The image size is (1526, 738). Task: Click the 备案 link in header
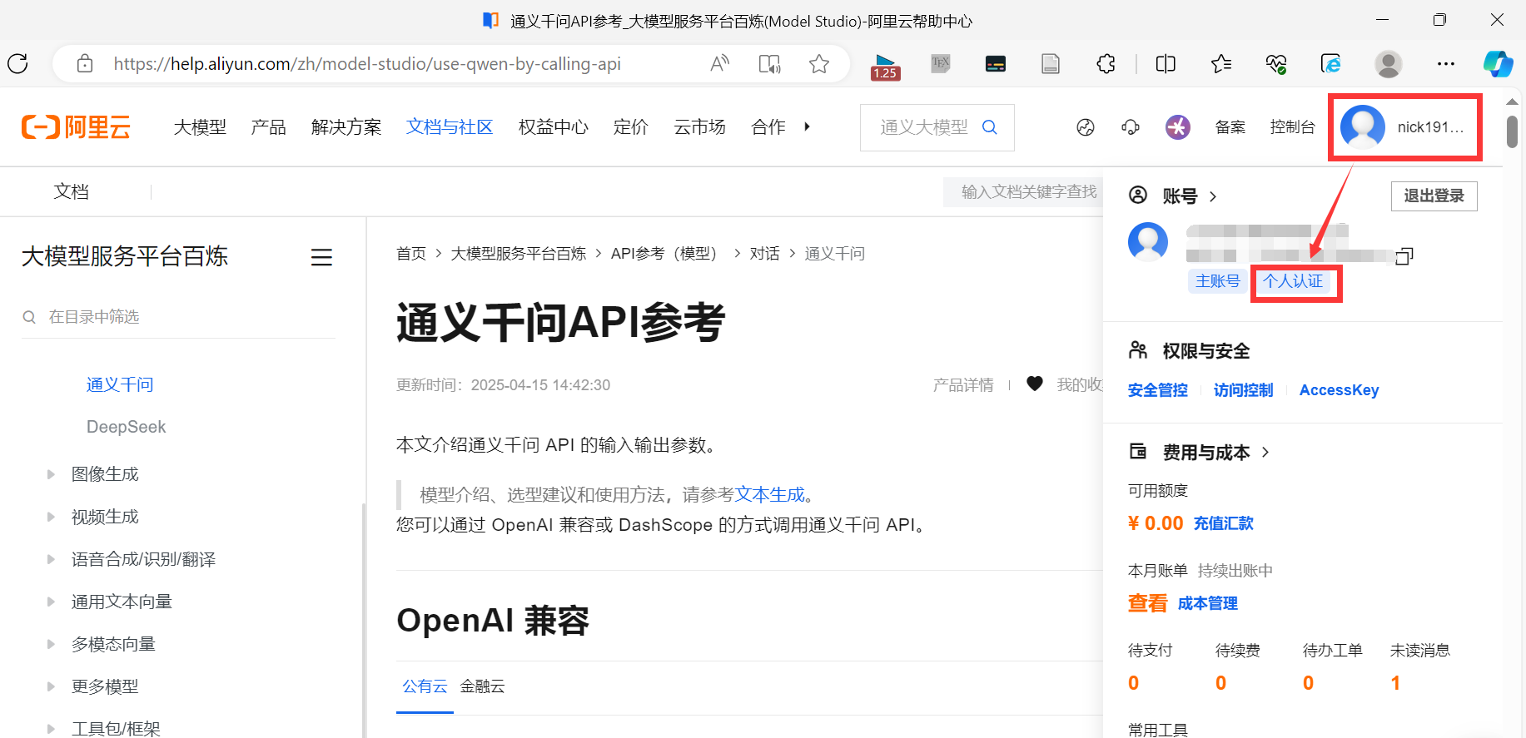[1230, 127]
